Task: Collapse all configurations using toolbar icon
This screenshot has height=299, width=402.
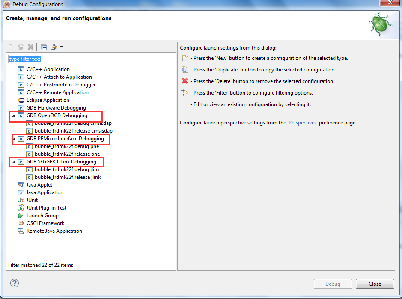Action: click(44, 47)
